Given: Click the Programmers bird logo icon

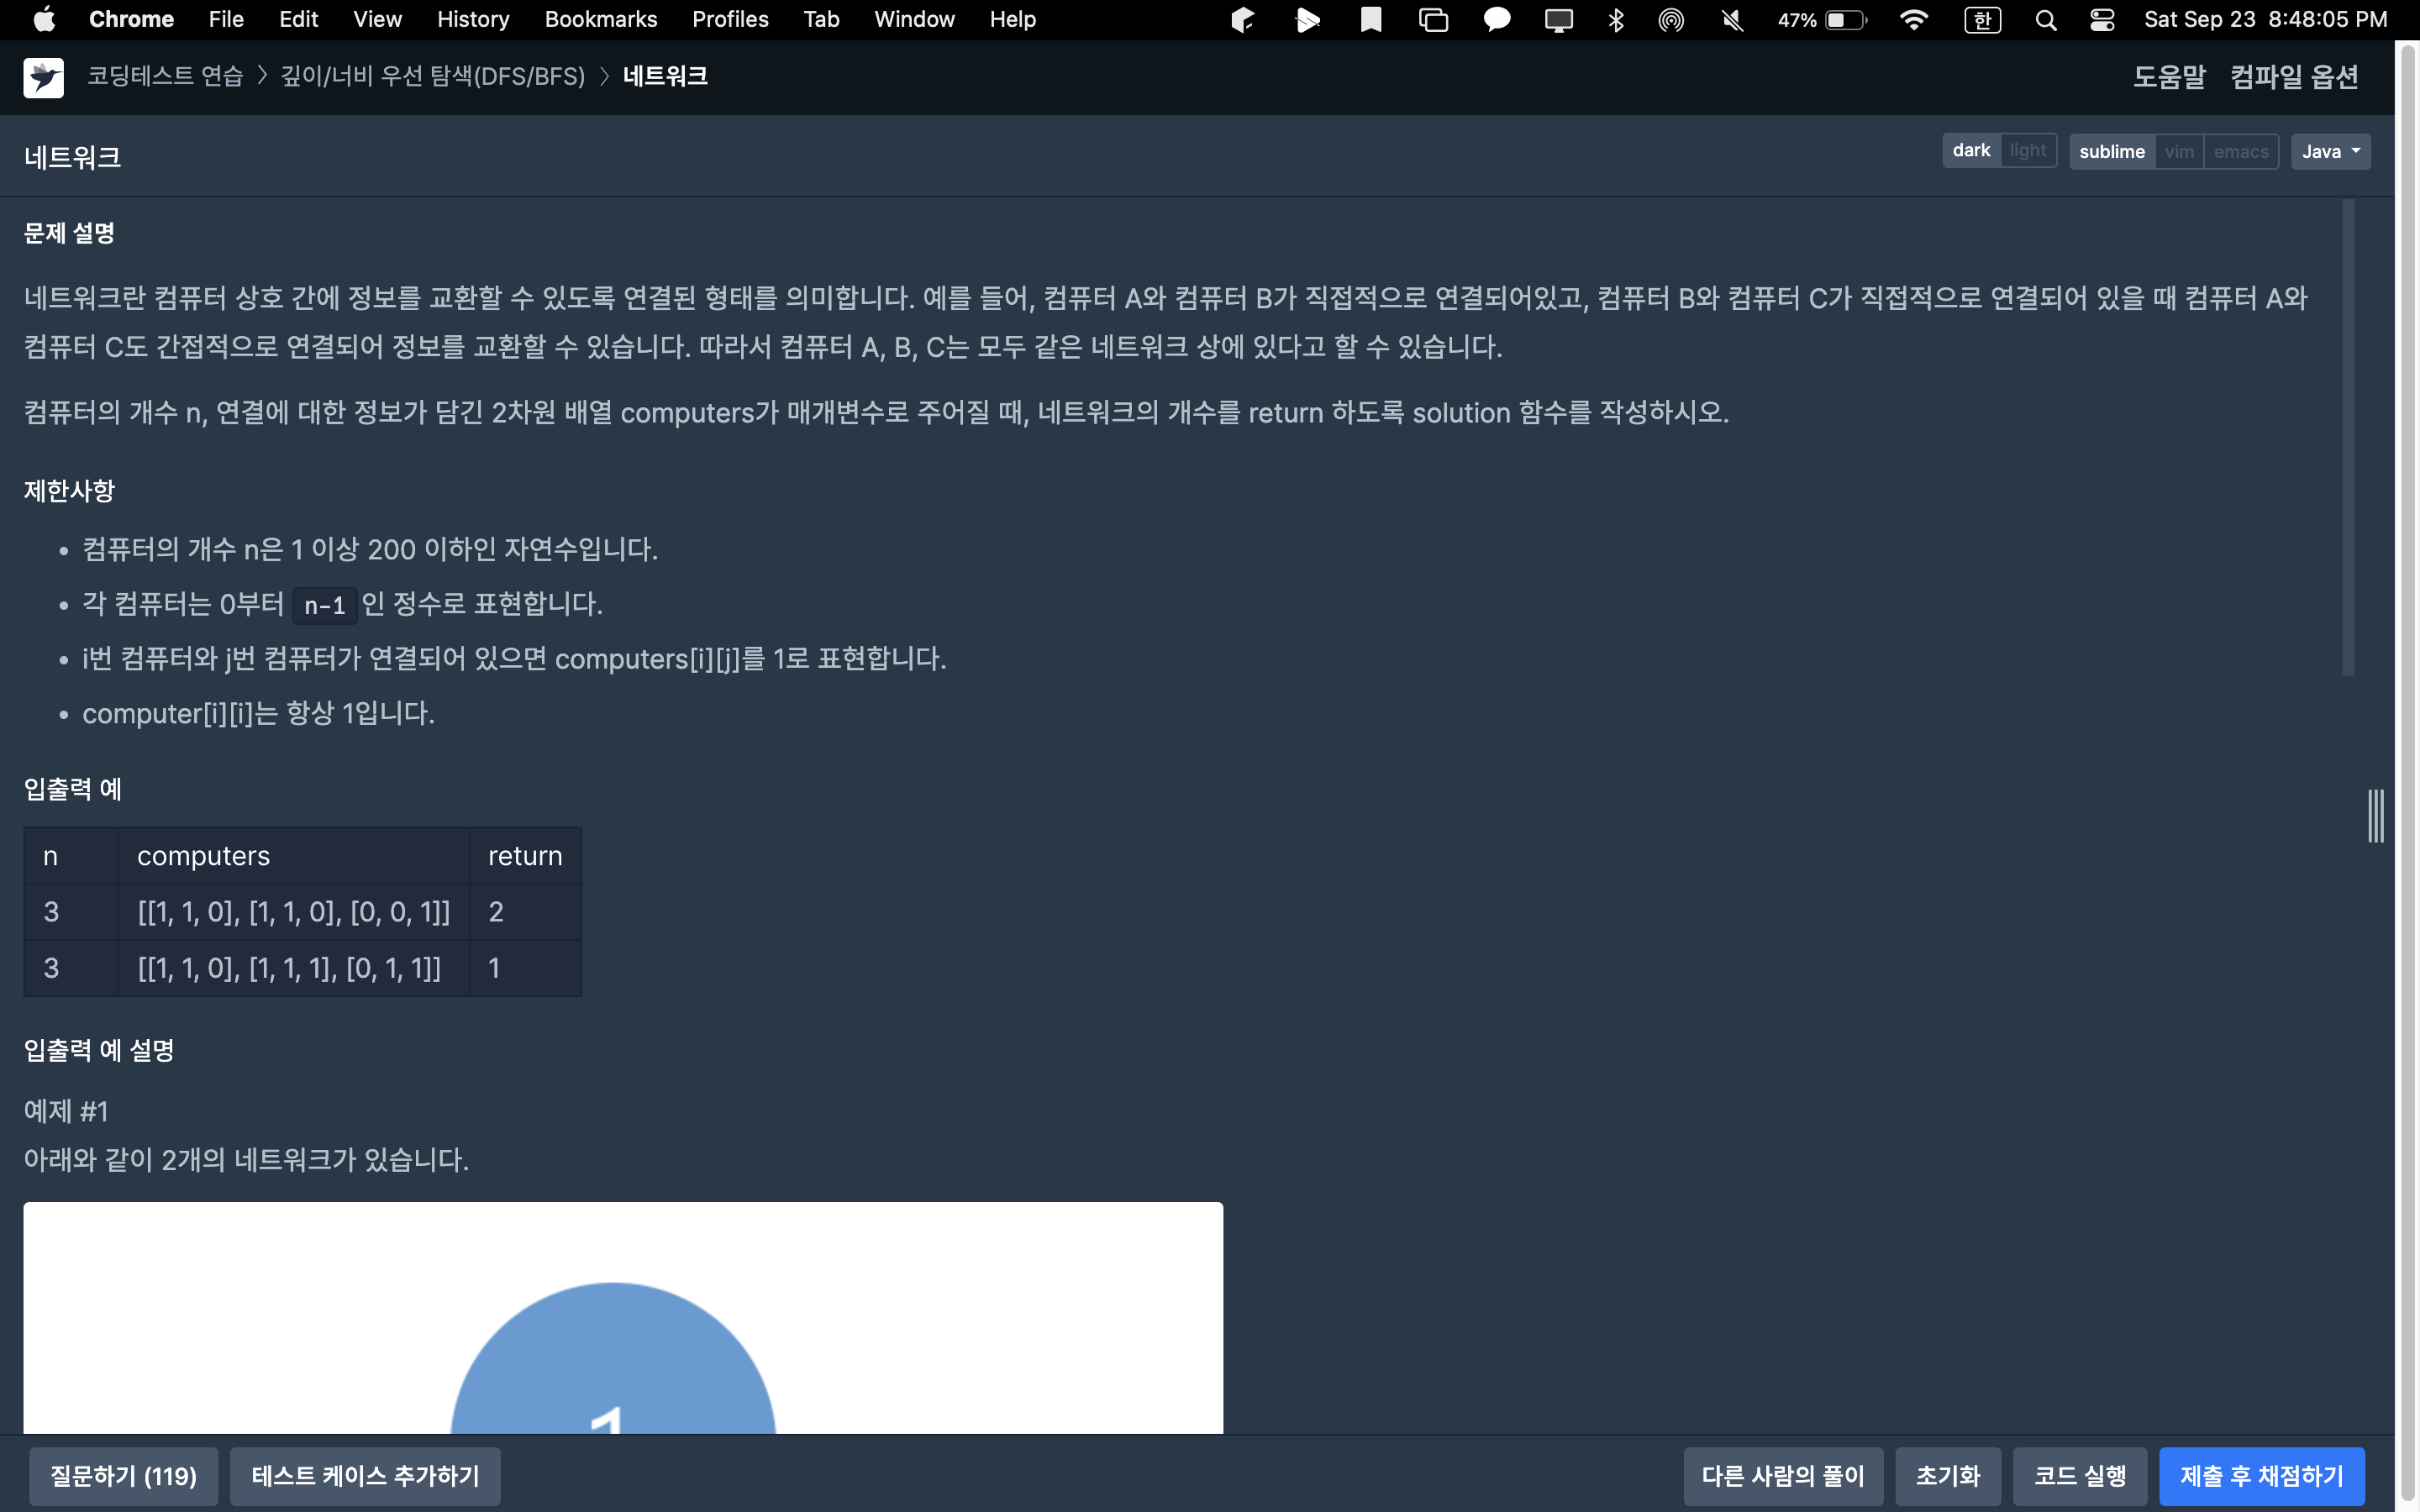Looking at the screenshot, I should [x=43, y=77].
